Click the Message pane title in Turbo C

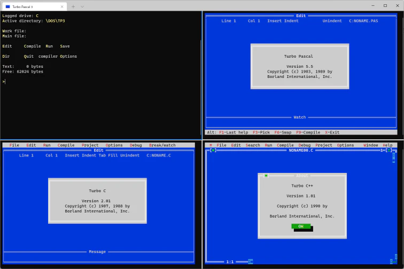pyautogui.click(x=97, y=252)
